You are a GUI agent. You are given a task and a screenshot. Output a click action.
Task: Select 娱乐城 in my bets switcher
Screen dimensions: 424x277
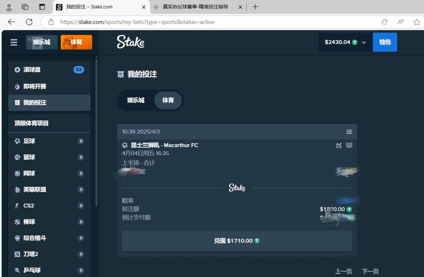[x=136, y=100]
